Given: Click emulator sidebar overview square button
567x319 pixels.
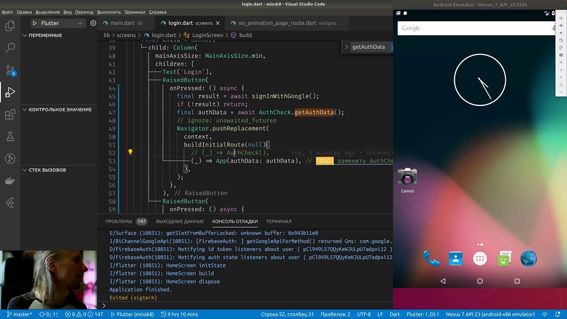Looking at the screenshot, I should coord(561,85).
